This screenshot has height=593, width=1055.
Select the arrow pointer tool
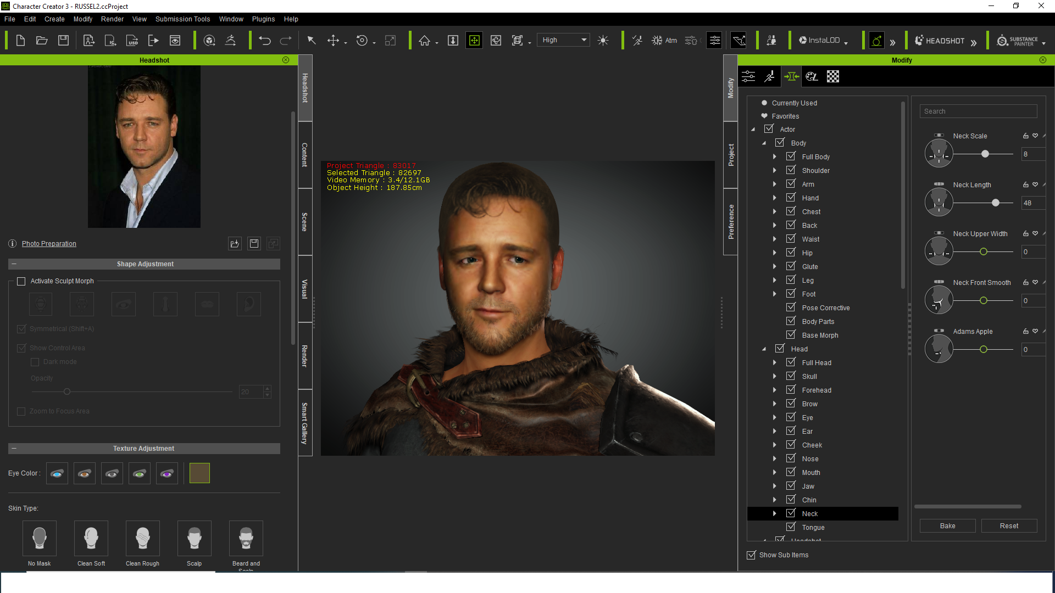tap(311, 40)
